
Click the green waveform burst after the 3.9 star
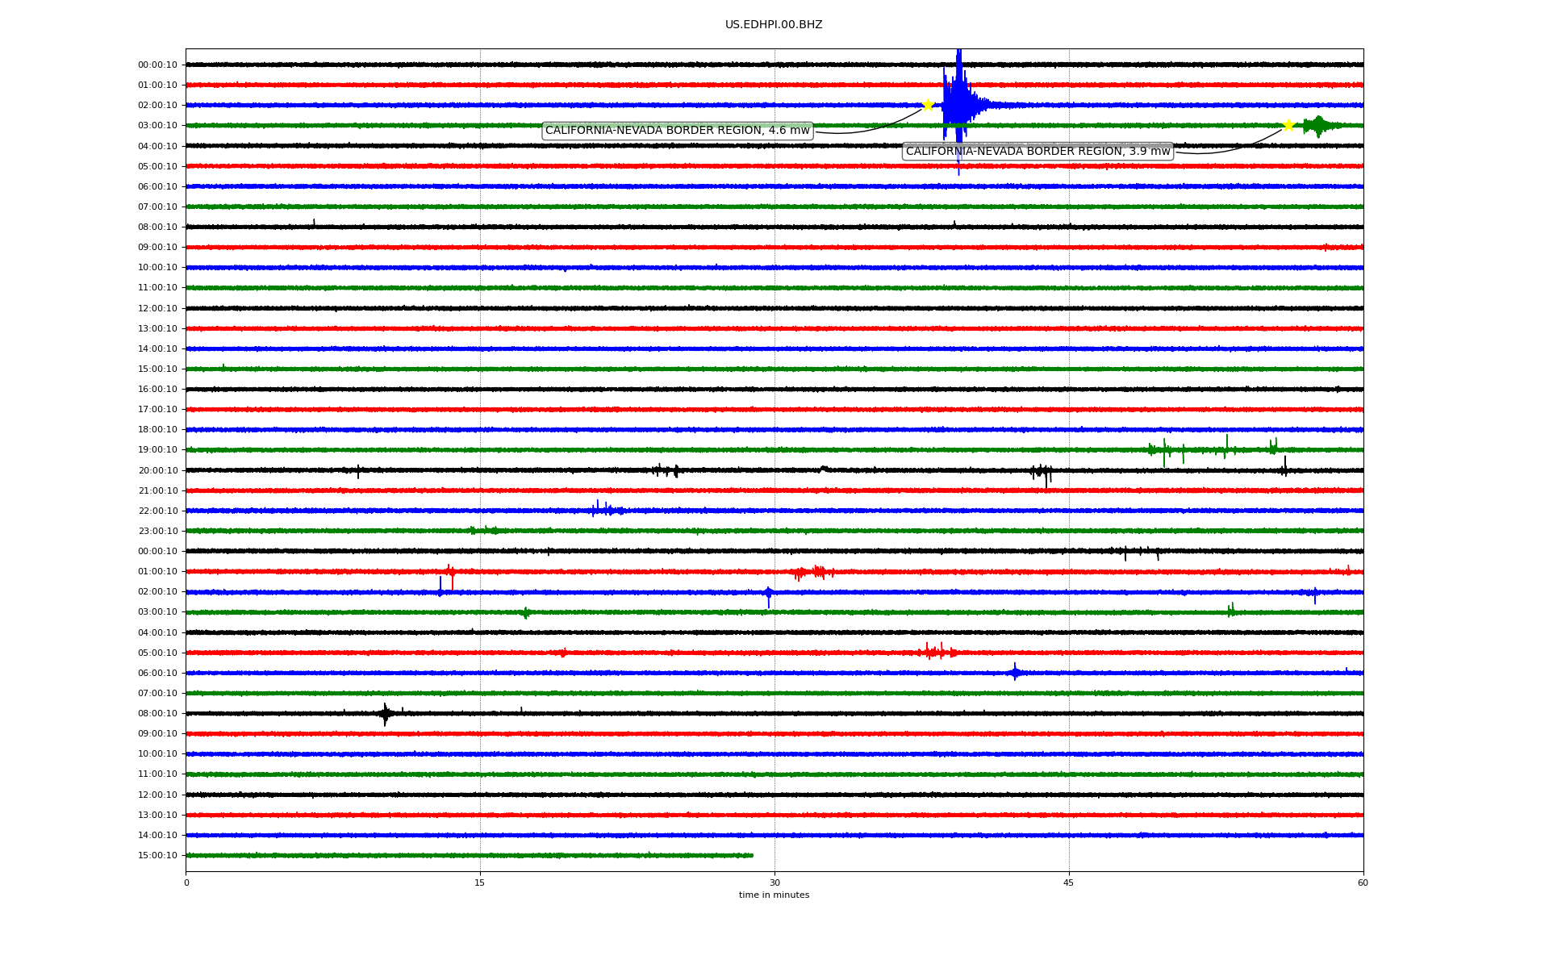point(1318,125)
